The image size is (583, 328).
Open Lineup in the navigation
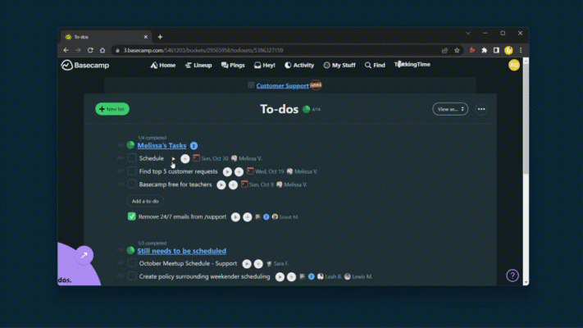(x=198, y=65)
